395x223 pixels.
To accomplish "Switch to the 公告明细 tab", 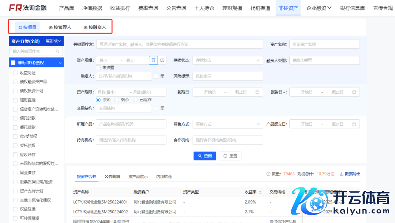I will 112,176.
